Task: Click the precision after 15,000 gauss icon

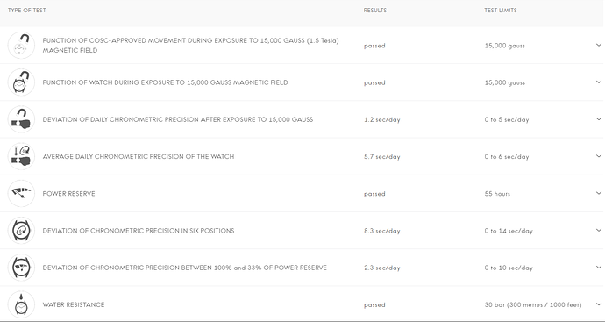Action: coord(21,119)
